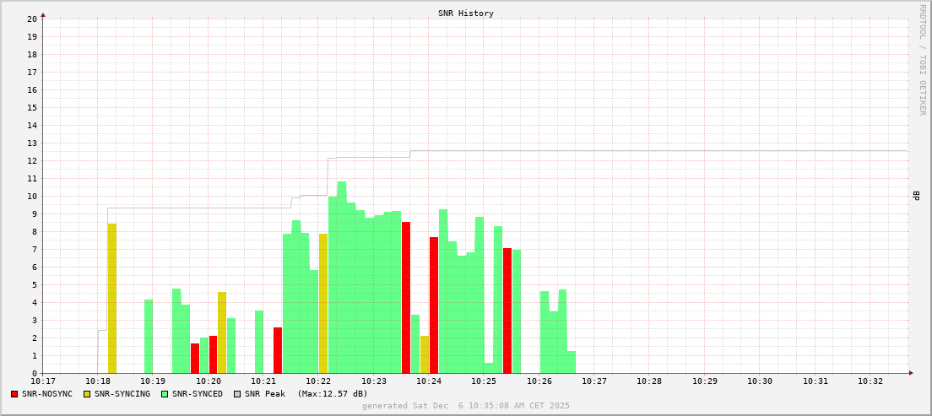Click the gray SNR Peak legend swatch
The height and width of the screenshot is (416, 932).
(237, 394)
